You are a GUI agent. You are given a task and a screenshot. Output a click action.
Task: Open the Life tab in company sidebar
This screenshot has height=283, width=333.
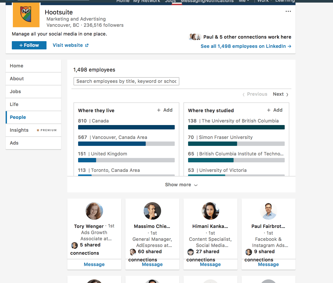tap(33, 104)
